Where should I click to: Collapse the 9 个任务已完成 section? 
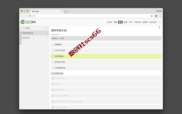[x=57, y=74]
